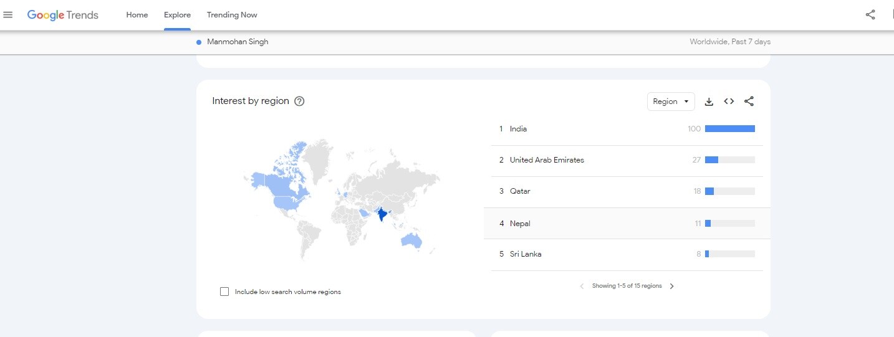Image resolution: width=894 pixels, height=337 pixels.
Task: Expand the Region dropdown
Action: (x=670, y=102)
